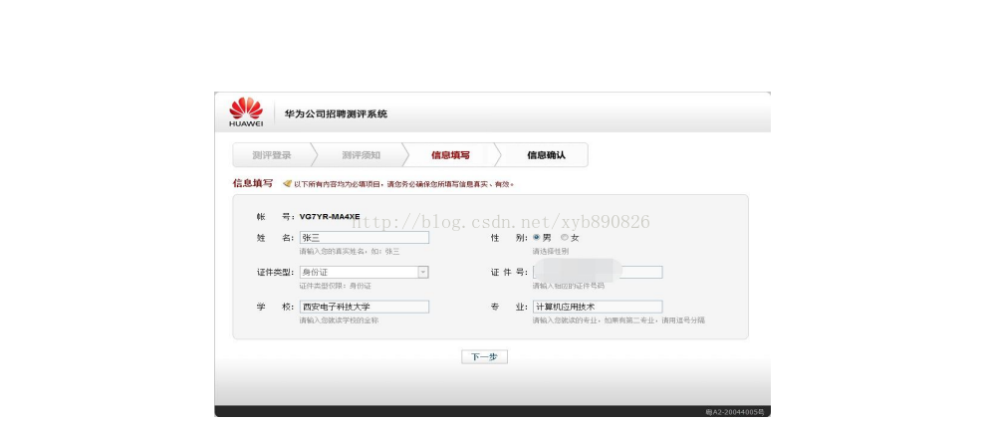This screenshot has height=423, width=983.
Task: Select the 男 radio button
Action: tap(537, 238)
